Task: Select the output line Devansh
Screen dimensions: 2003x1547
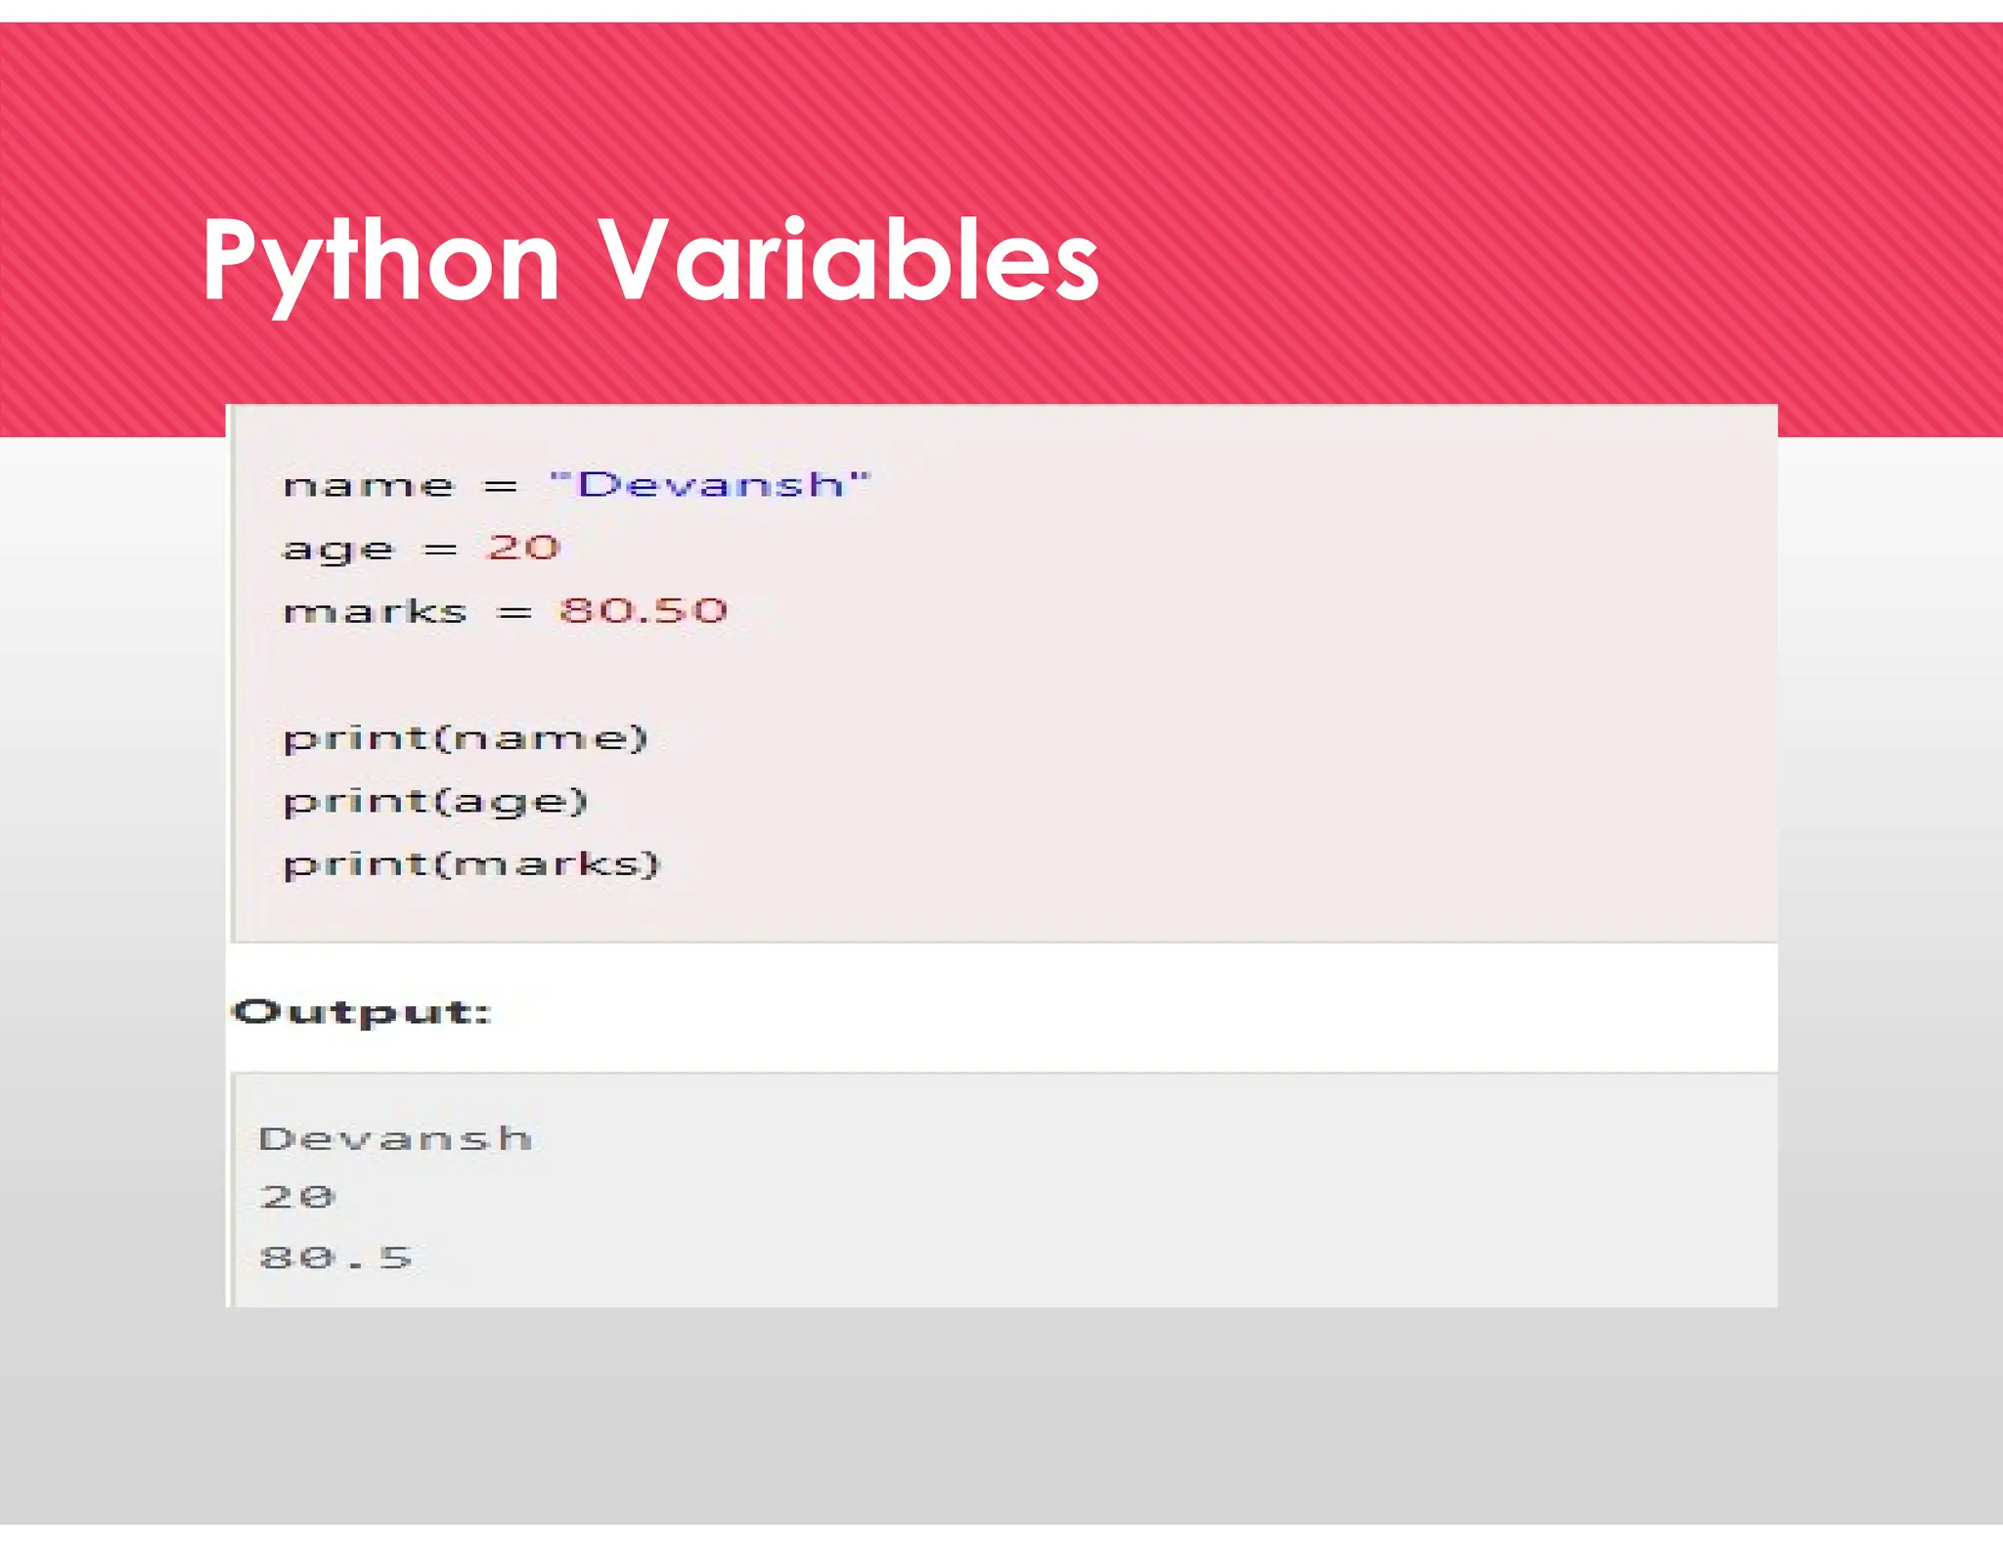Action: pos(395,1138)
